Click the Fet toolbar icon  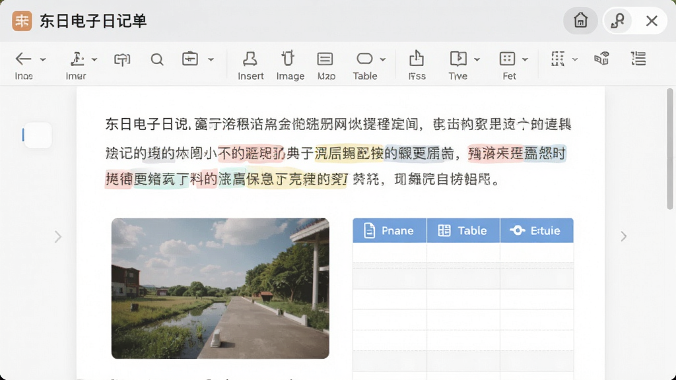click(507, 59)
